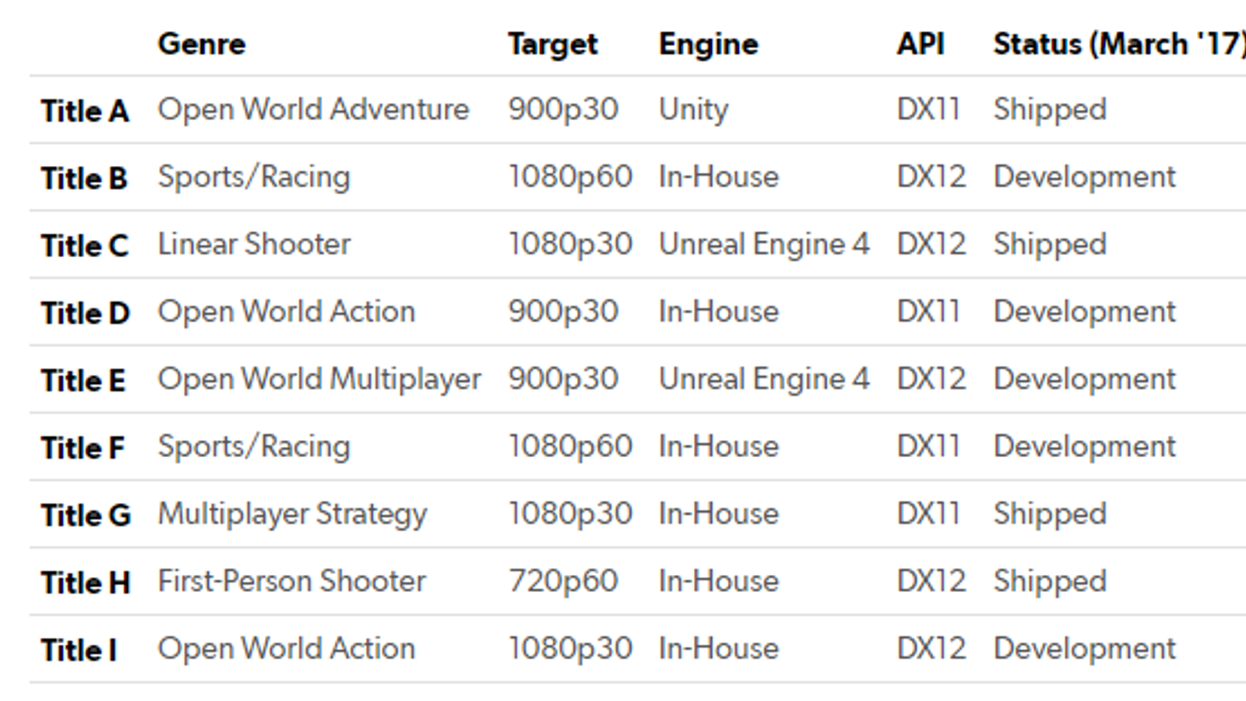The width and height of the screenshot is (1246, 701).
Task: Select the Title A row label
Action: click(x=85, y=111)
